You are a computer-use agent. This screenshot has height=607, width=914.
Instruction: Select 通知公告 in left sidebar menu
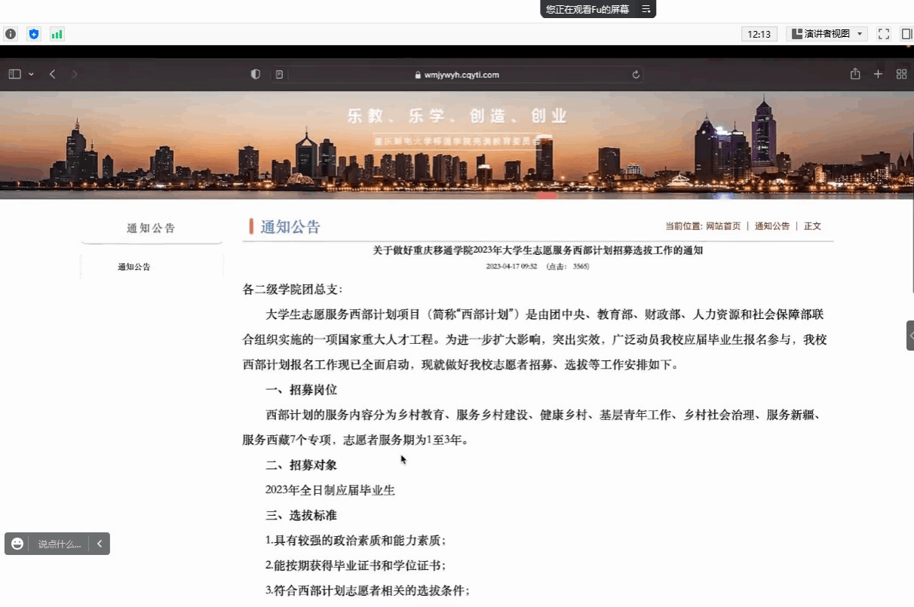pyautogui.click(x=133, y=267)
